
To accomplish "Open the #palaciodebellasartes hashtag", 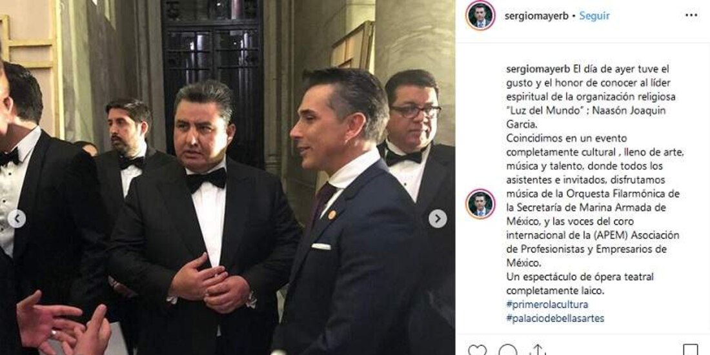I will 555,318.
